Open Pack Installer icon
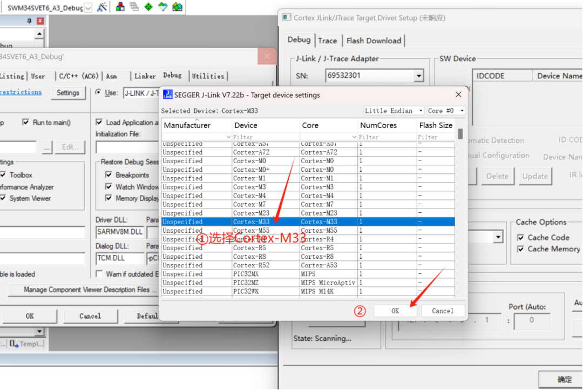 (178, 6)
